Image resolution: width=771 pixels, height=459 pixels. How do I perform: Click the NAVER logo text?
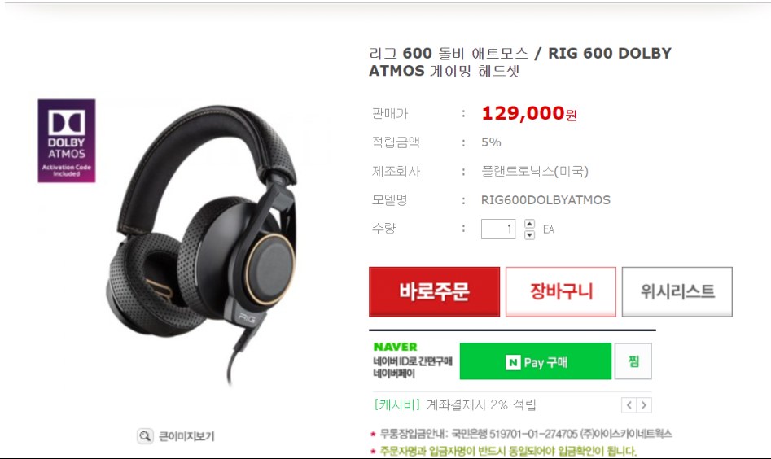point(396,347)
